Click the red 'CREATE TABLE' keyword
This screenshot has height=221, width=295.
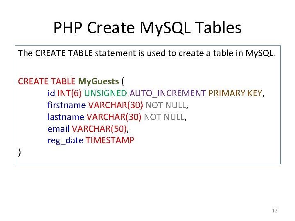[x=47, y=81]
